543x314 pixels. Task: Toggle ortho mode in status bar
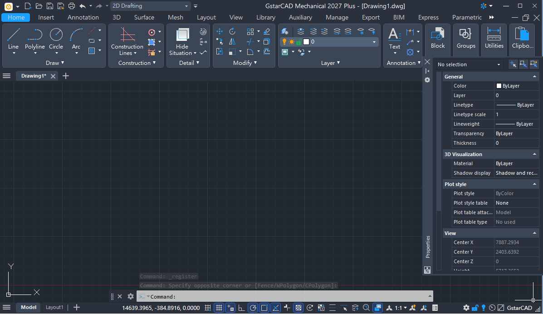[x=241, y=308]
